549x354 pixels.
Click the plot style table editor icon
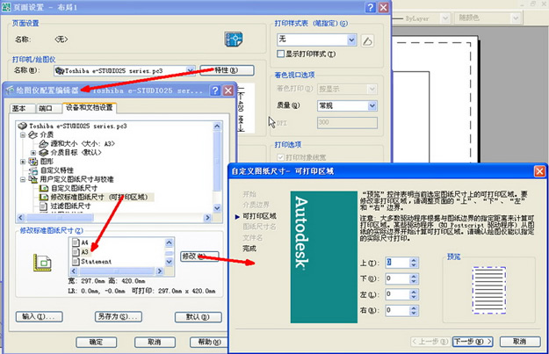coord(367,40)
